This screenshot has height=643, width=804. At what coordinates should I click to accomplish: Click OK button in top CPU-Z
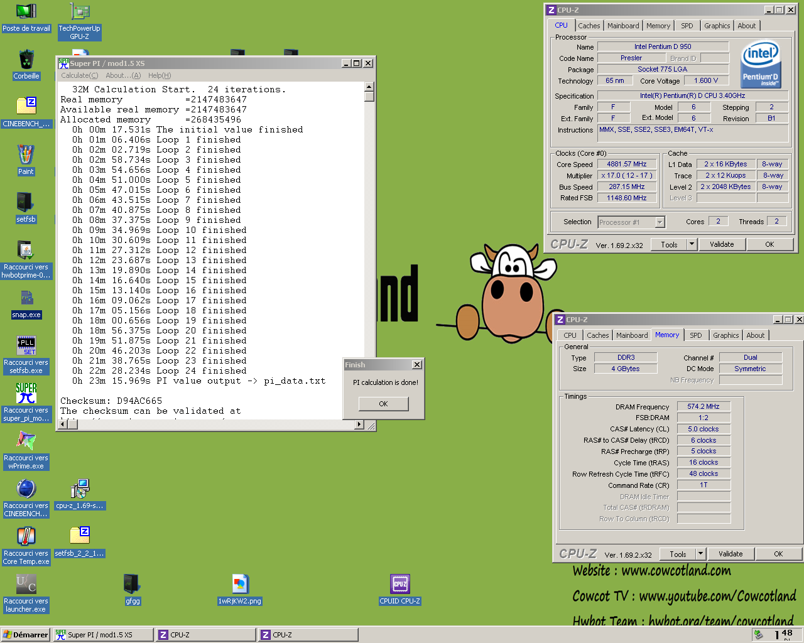click(769, 244)
